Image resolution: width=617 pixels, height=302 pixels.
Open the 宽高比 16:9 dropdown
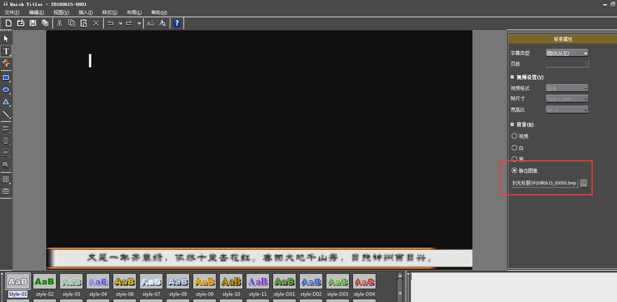pos(567,110)
